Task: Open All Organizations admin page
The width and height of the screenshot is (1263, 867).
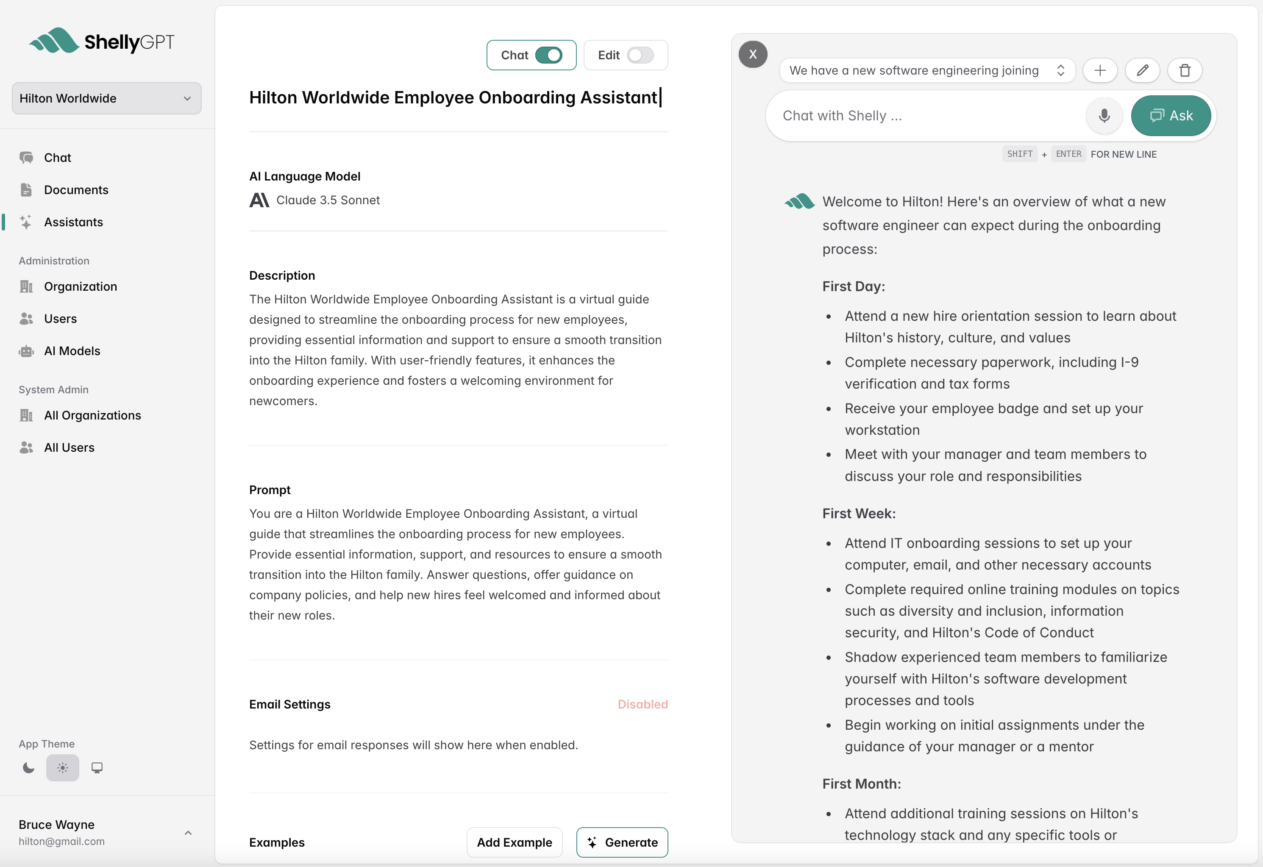Action: [92, 416]
